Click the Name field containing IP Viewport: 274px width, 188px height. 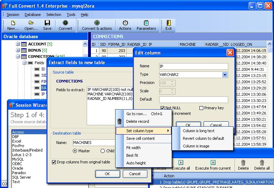[x=194, y=66]
